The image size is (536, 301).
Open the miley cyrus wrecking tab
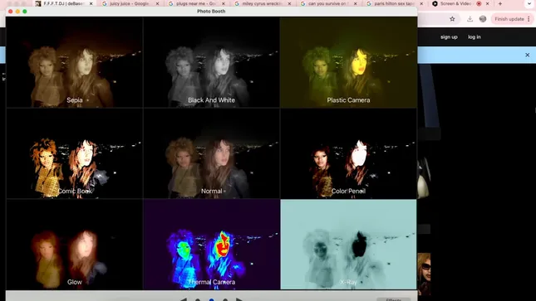[262, 4]
